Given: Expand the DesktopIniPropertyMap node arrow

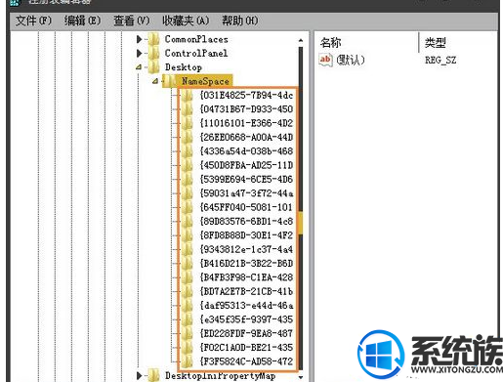Looking at the screenshot, I should (x=139, y=375).
